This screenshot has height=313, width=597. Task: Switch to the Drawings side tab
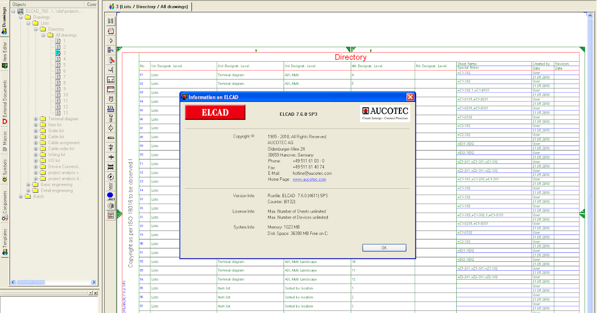click(x=4, y=20)
